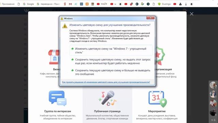218x123 pixels.
Task: Open the Приложения apps shortcut
Action: (x=7, y=4)
